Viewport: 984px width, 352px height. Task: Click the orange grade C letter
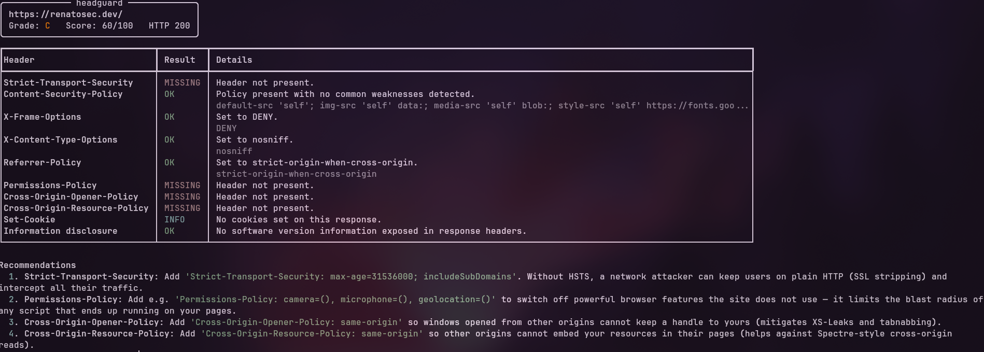48,25
